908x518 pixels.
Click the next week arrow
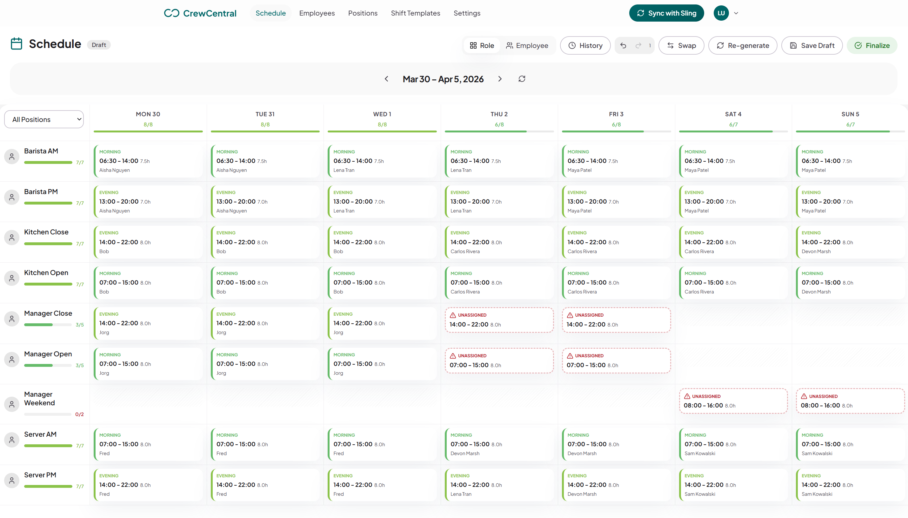(500, 79)
